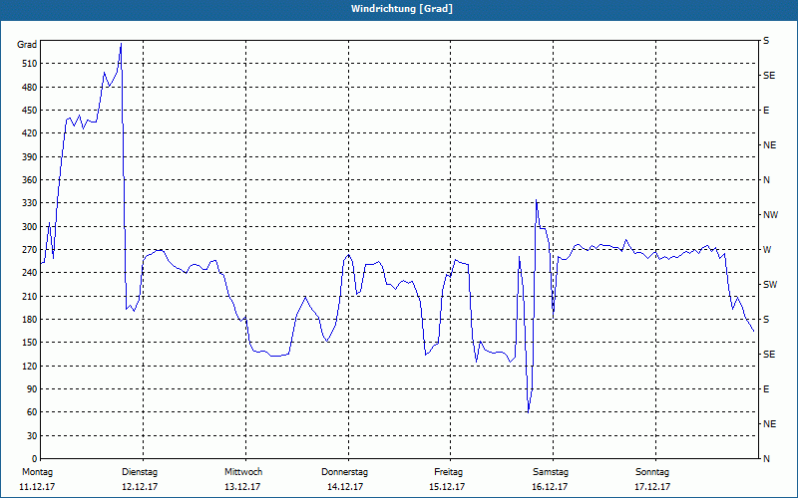The image size is (798, 498).
Task: Select the SE compass label level with 120
Action: (769, 355)
